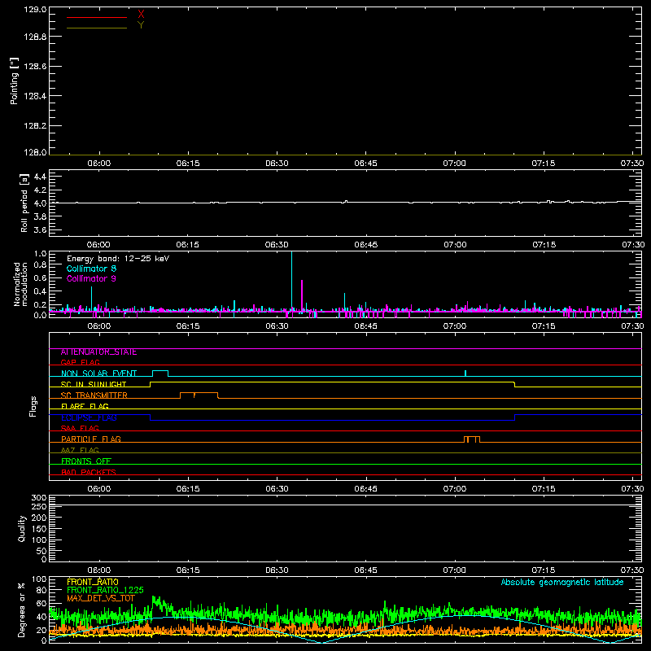This screenshot has width=651, height=651.
Task: Click 06:15 tick under Normalized modulation plot
Action: pos(188,326)
